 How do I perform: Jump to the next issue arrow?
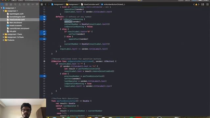tap(199, 4)
